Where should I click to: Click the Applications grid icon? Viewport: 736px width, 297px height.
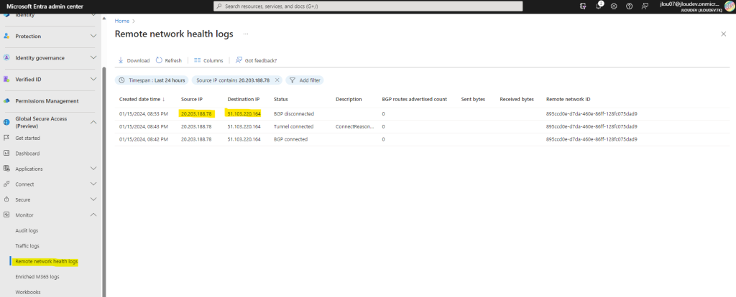(6, 169)
